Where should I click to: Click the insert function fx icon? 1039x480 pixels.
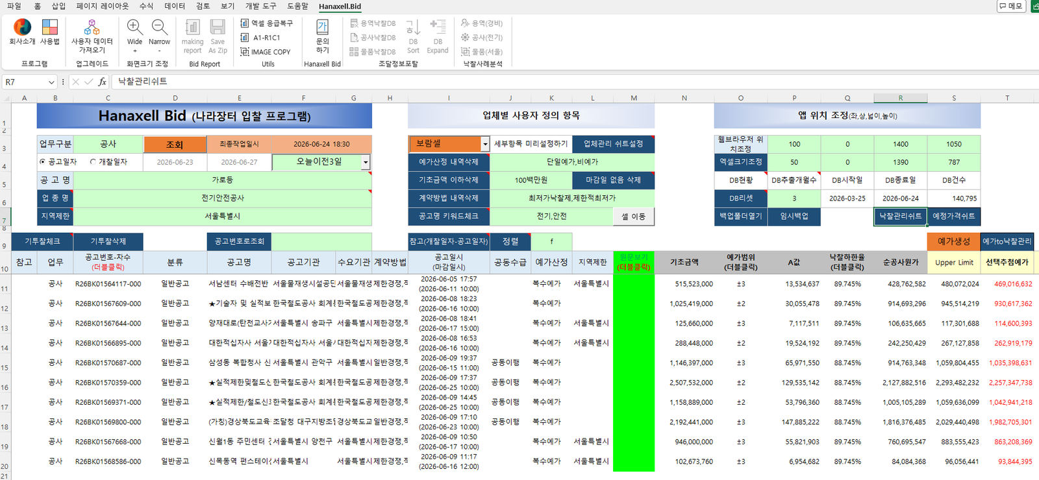[x=102, y=82]
